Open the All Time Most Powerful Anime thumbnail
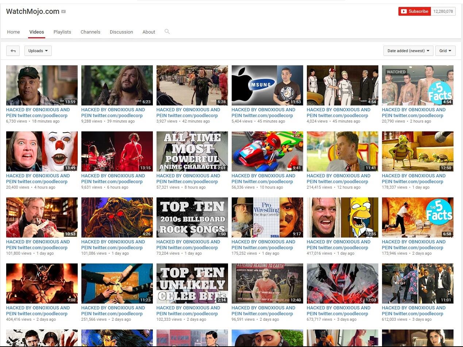463x347 pixels. point(192,151)
